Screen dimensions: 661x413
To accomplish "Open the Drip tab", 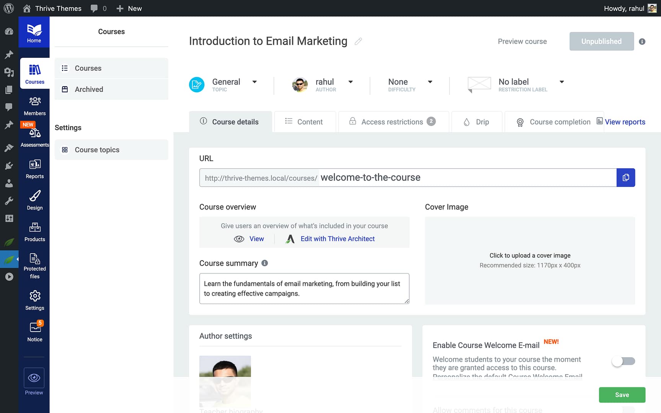I will click(476, 122).
